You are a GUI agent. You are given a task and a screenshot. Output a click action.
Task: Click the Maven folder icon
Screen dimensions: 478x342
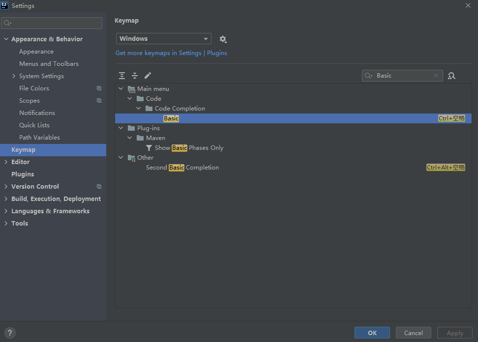click(x=140, y=138)
